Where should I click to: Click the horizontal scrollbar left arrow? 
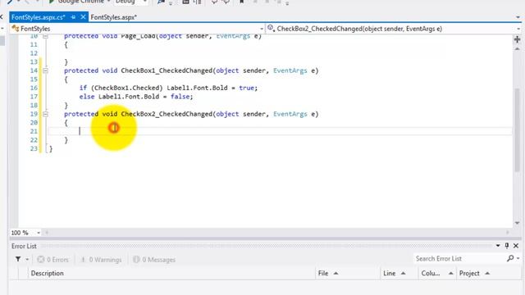coord(47,233)
